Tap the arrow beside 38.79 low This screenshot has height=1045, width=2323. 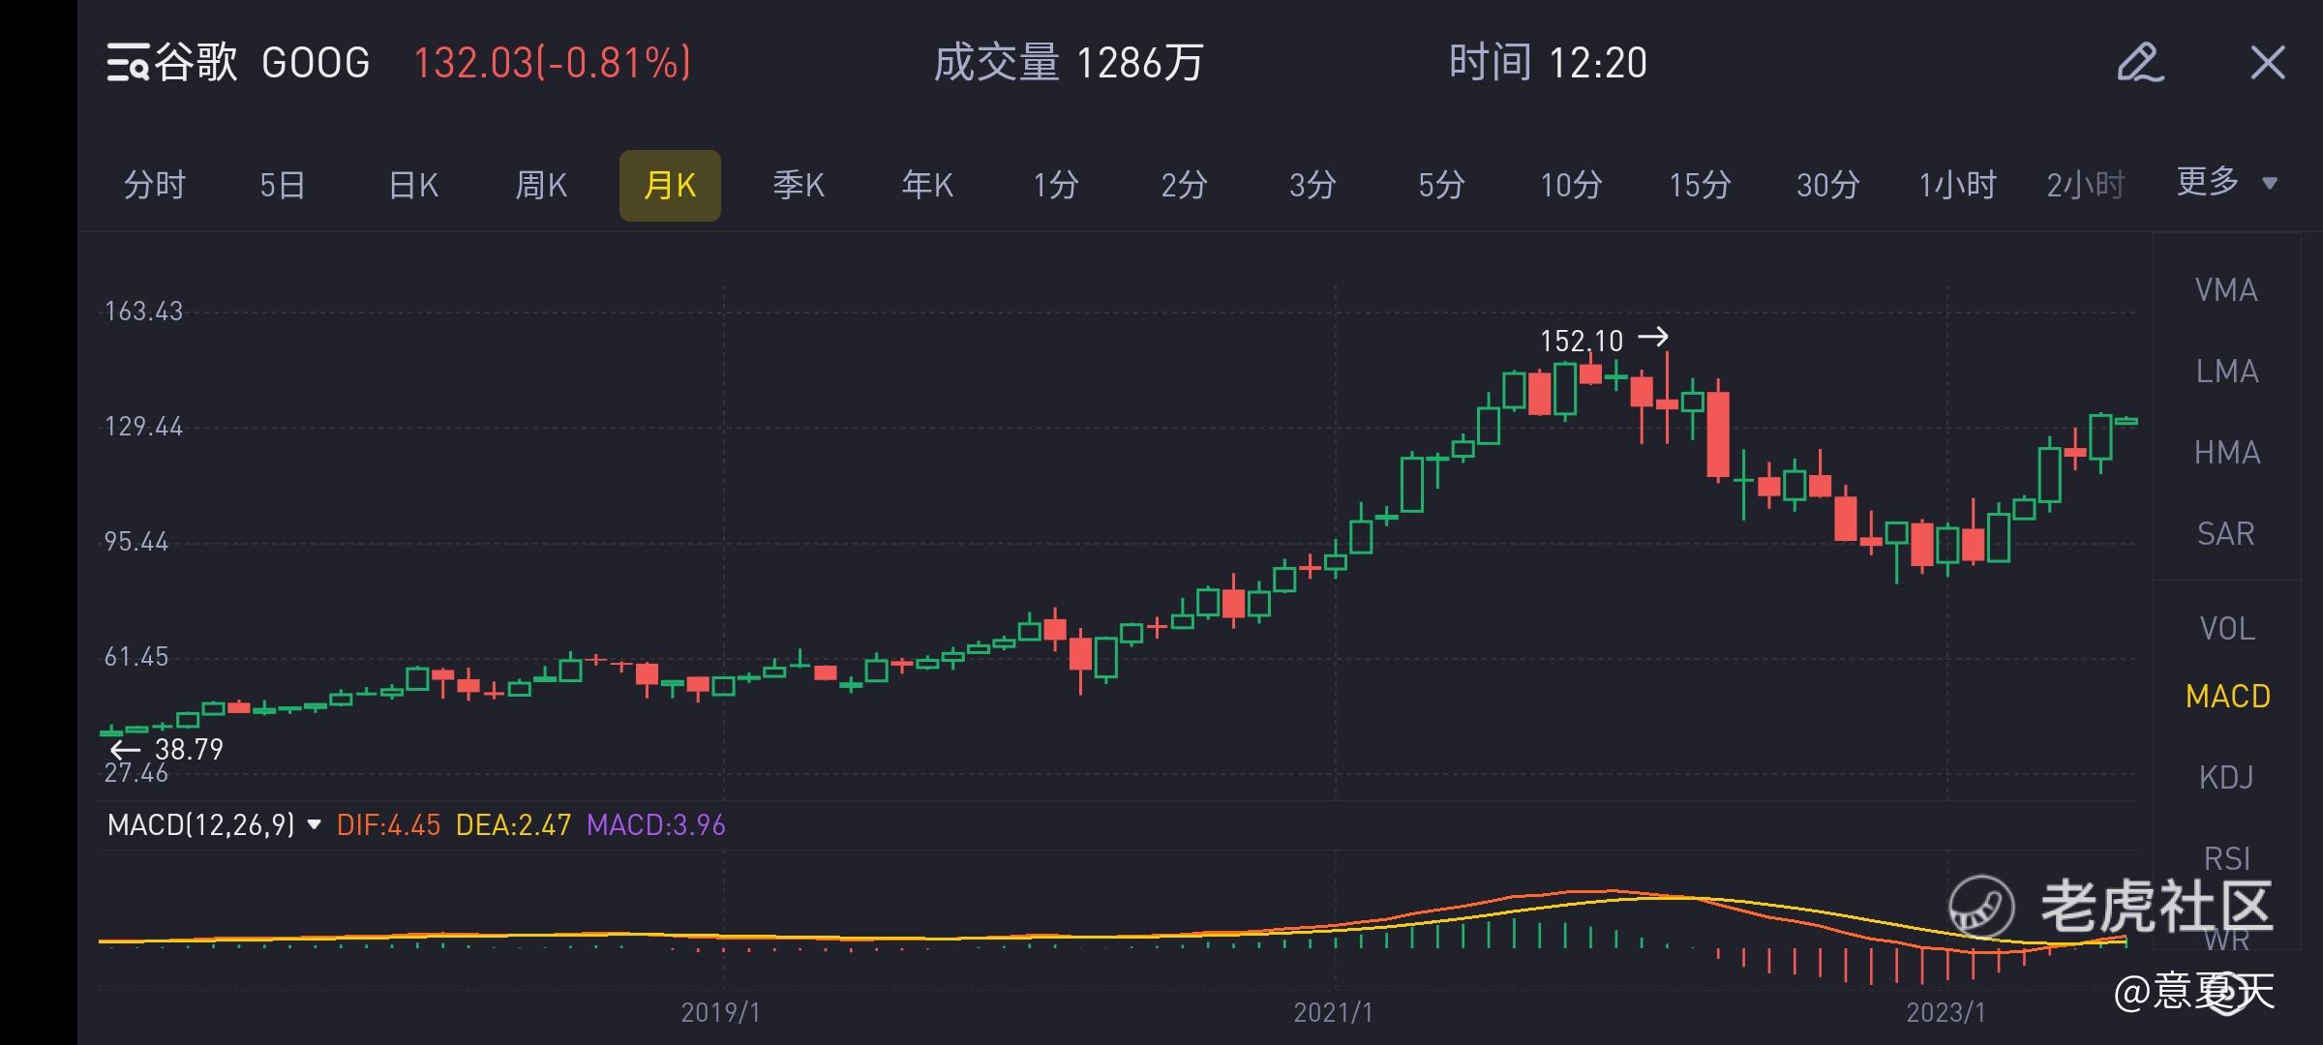coord(124,750)
